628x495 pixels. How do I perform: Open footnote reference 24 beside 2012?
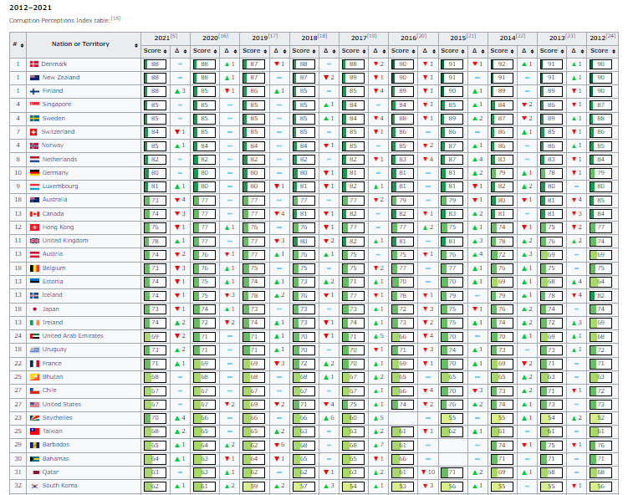coord(610,36)
